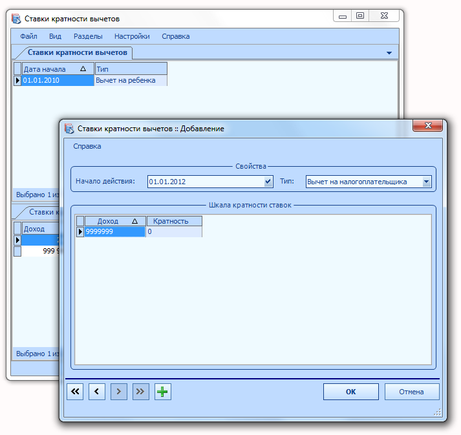
Task: Click app icon in Добавление dialog title bar
Action: [x=69, y=129]
